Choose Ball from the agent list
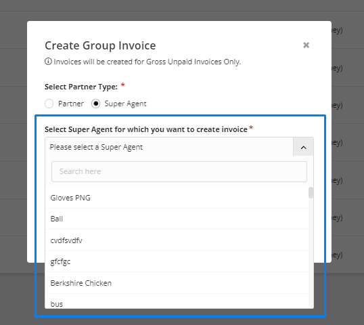 pos(177,219)
